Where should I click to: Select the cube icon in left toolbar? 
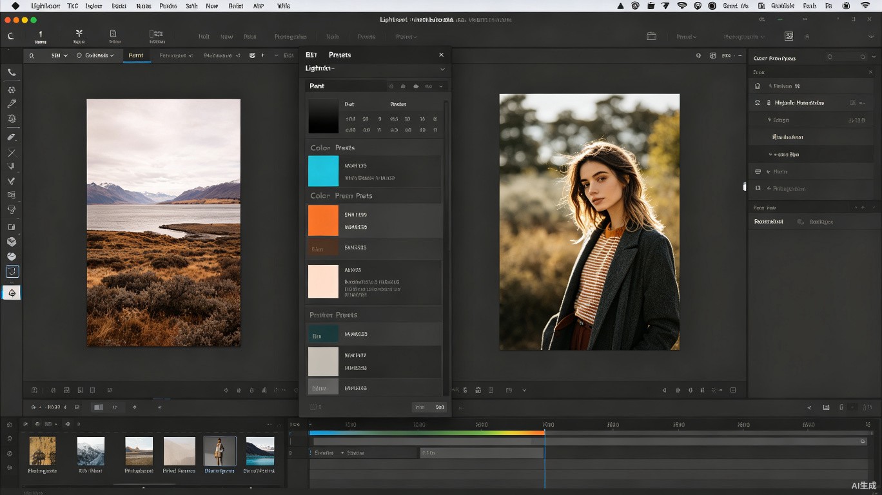[12, 242]
